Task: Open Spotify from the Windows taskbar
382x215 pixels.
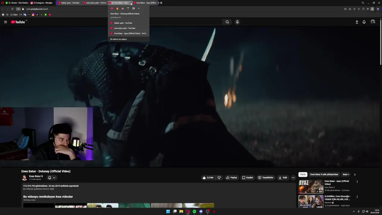Action: click(x=194, y=211)
